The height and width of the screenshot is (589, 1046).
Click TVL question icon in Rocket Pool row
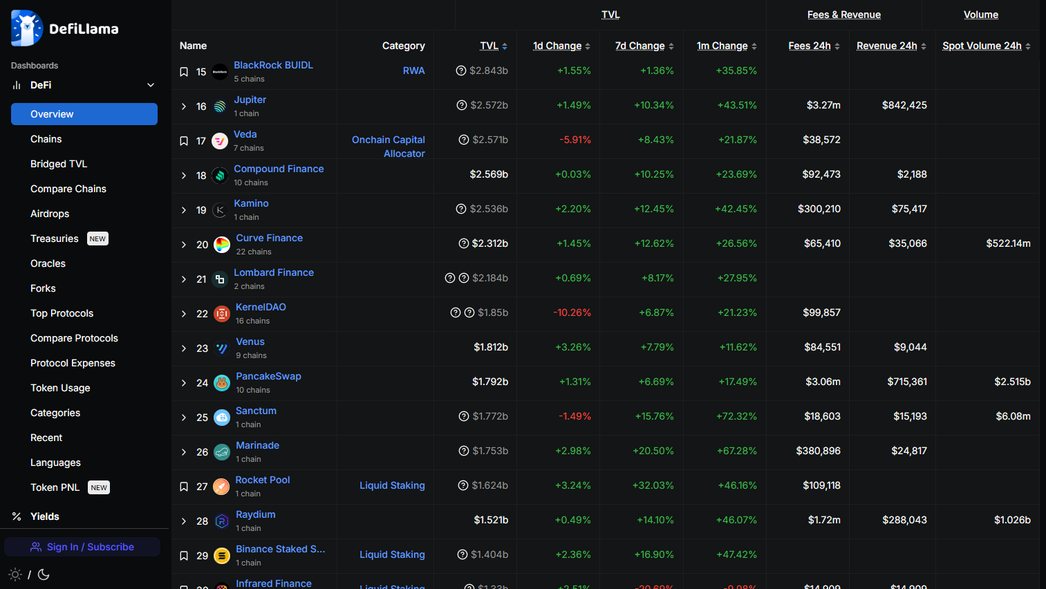(x=463, y=485)
